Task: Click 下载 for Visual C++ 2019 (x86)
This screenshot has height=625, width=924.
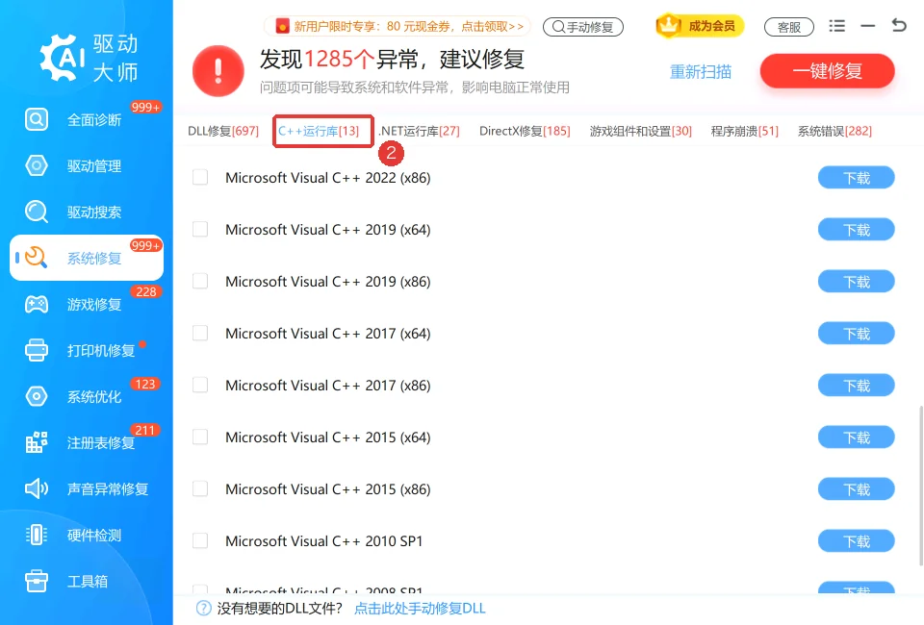Action: pyautogui.click(x=857, y=281)
